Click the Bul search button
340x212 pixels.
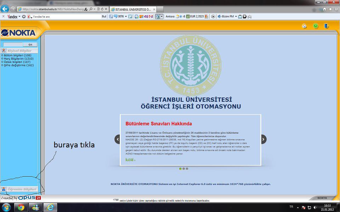click(x=104, y=17)
